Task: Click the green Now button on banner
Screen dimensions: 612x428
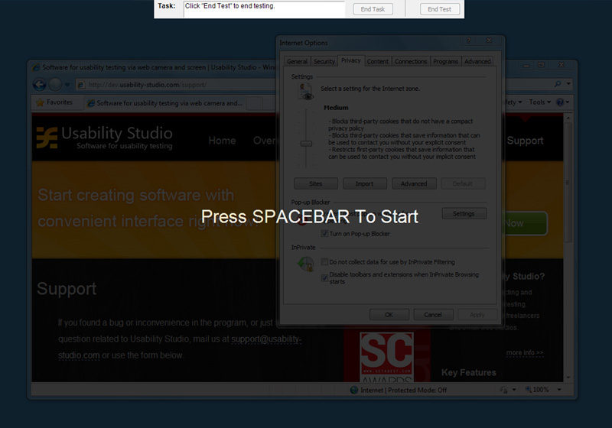Action: [x=525, y=223]
